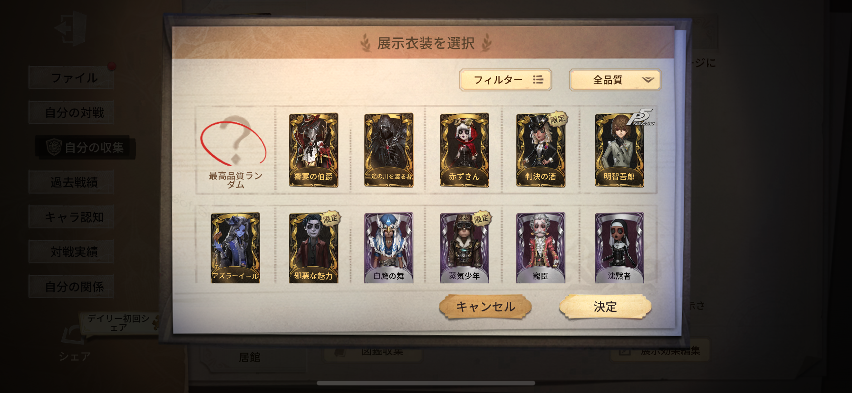Viewport: 852px width, 393px height.
Task: Pick the 白鷹の舞 costume card
Action: [x=388, y=248]
